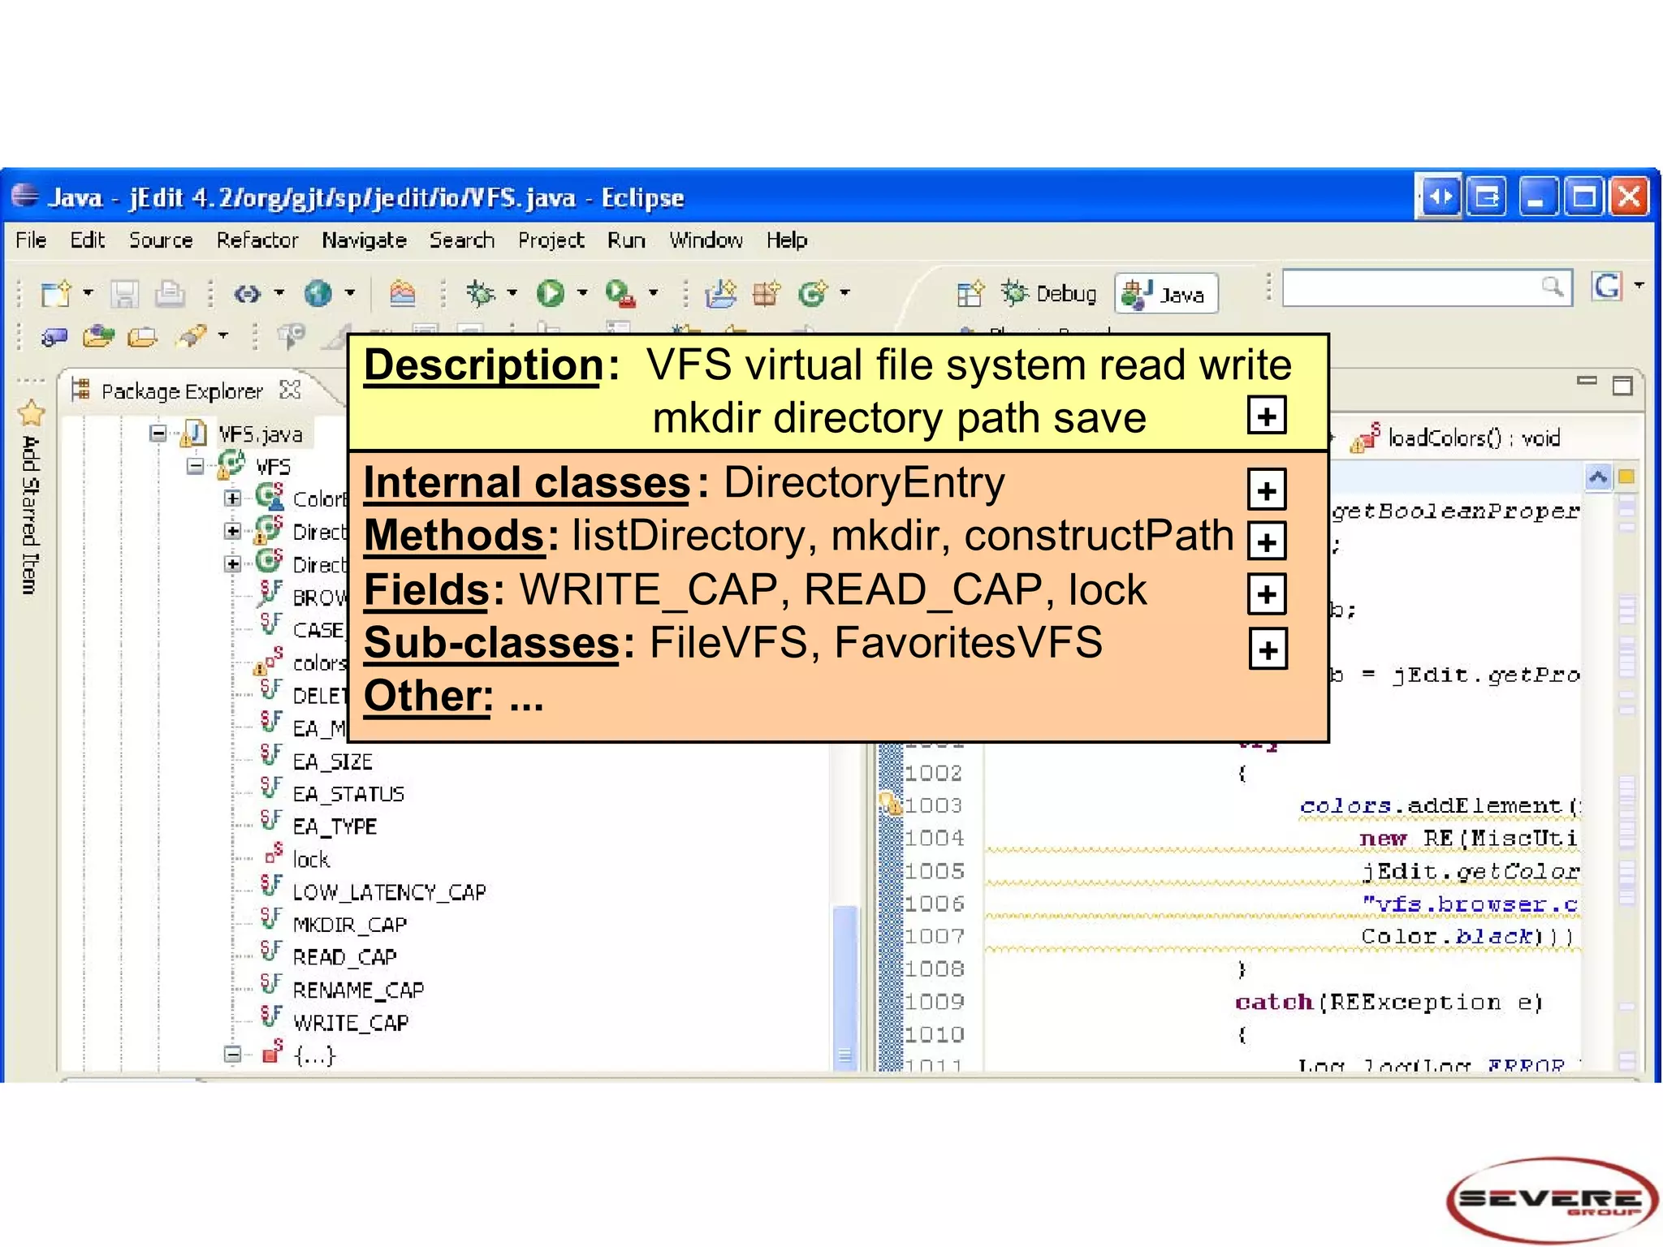1663x1247 pixels.
Task: Open the Run menu
Action: (x=626, y=240)
